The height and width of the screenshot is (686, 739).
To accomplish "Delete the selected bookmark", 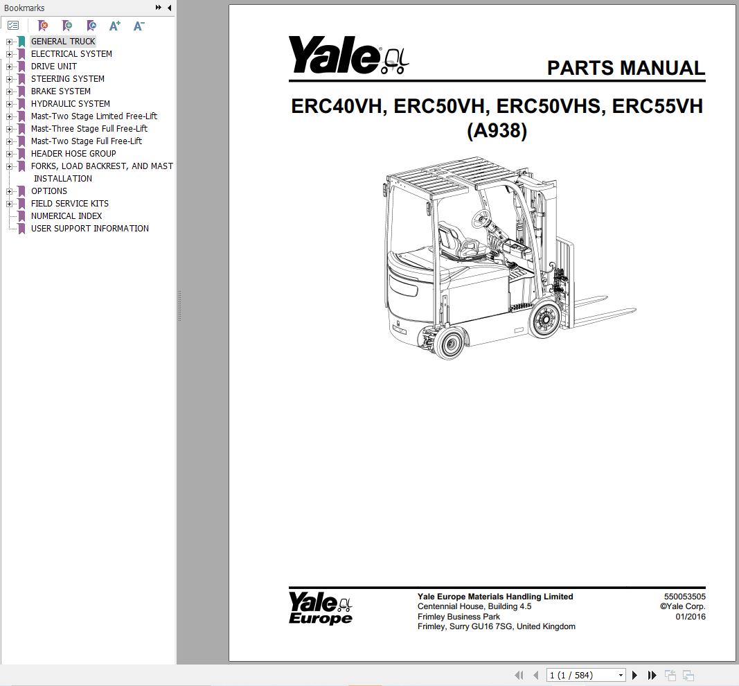I will pyautogui.click(x=43, y=25).
